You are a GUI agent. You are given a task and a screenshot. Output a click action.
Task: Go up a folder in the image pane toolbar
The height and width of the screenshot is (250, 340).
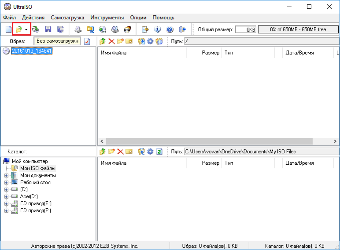103,41
